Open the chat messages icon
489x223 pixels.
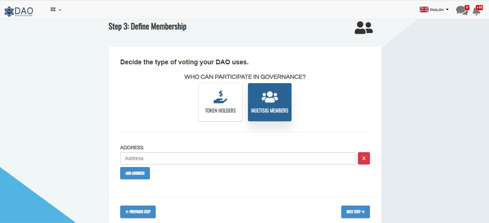[461, 11]
